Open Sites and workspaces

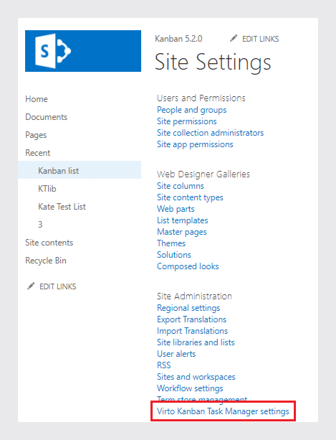click(196, 377)
